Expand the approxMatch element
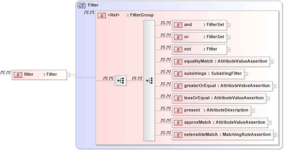This screenshot has height=150, width=284. pyautogui.click(x=270, y=123)
